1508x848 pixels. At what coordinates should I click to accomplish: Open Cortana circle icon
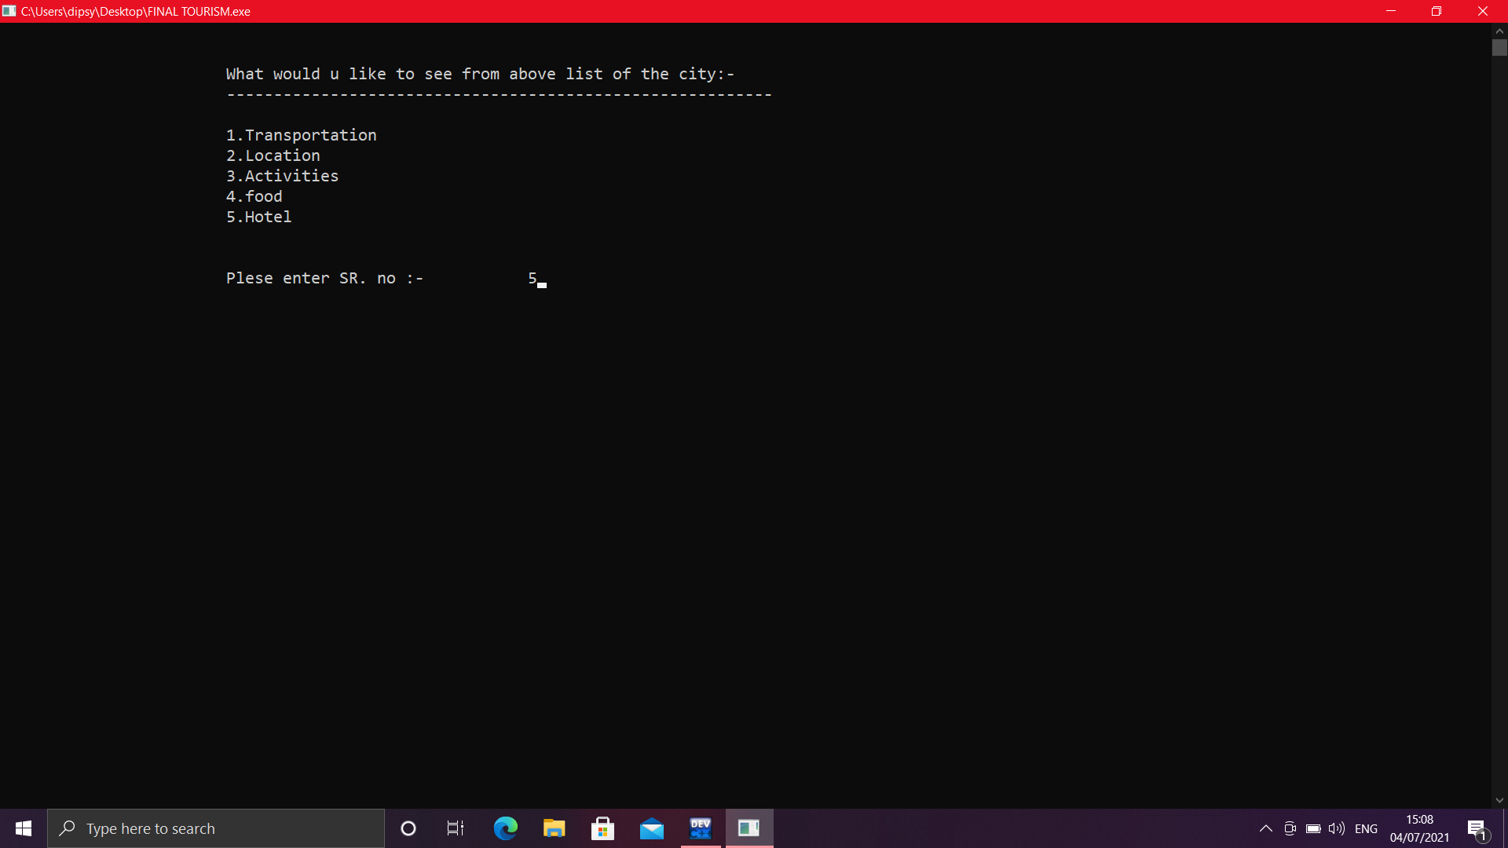(408, 828)
